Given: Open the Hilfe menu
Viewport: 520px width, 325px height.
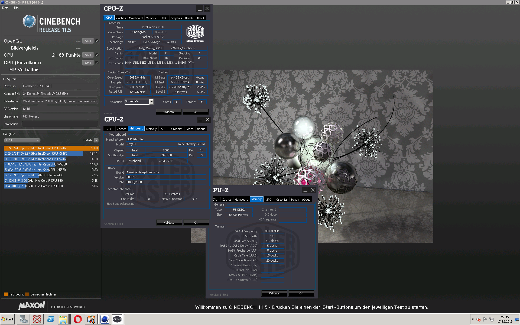Looking at the screenshot, I should [16, 8].
